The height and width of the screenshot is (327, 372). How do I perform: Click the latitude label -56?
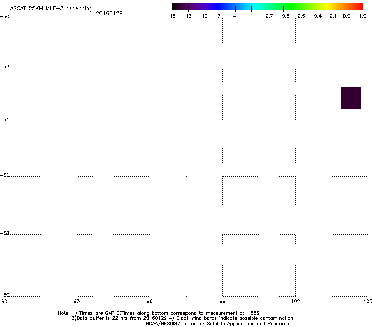[5, 175]
